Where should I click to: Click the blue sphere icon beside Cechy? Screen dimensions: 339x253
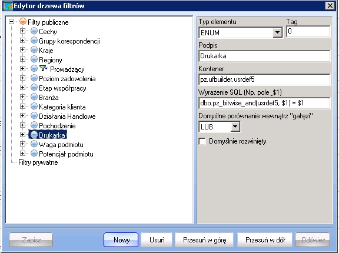pos(34,31)
